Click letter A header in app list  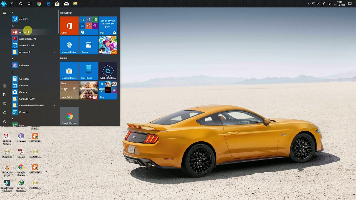[13, 26]
